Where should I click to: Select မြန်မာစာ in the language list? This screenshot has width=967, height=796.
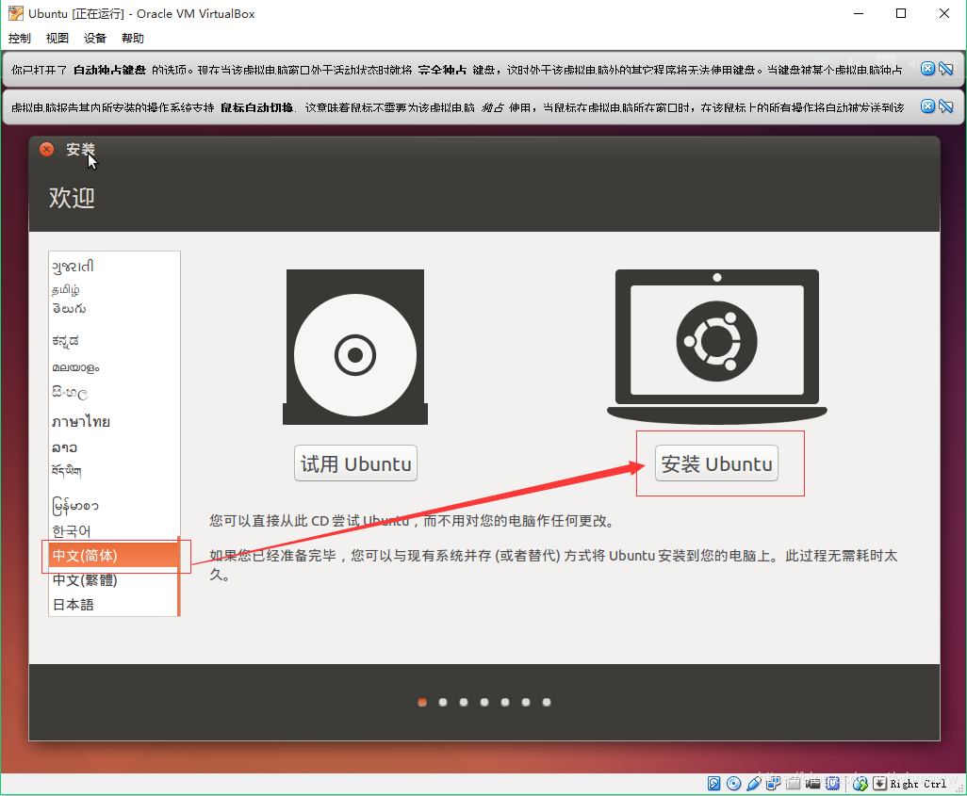pos(113,506)
